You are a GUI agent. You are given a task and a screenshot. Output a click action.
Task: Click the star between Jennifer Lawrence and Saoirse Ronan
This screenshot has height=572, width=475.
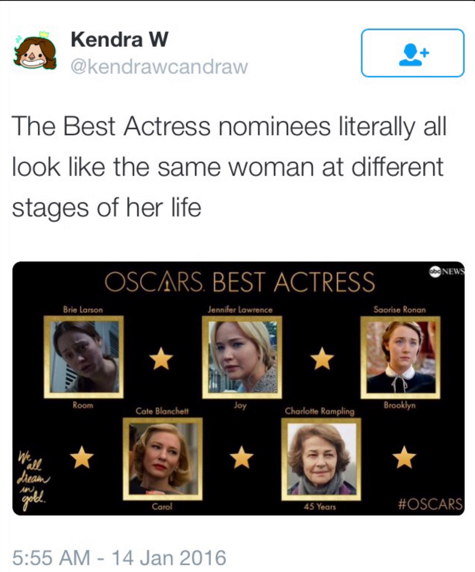pyautogui.click(x=322, y=359)
